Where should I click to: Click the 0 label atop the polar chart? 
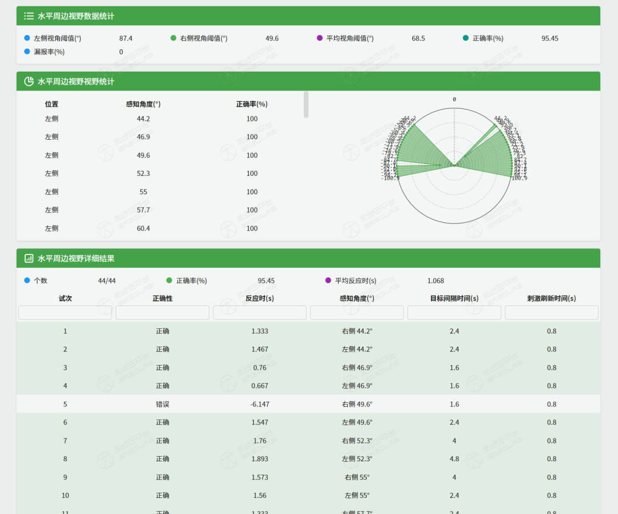click(454, 100)
